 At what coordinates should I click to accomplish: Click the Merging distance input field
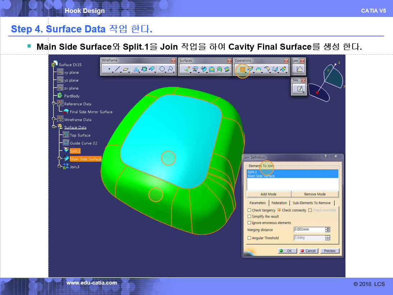[309, 230]
